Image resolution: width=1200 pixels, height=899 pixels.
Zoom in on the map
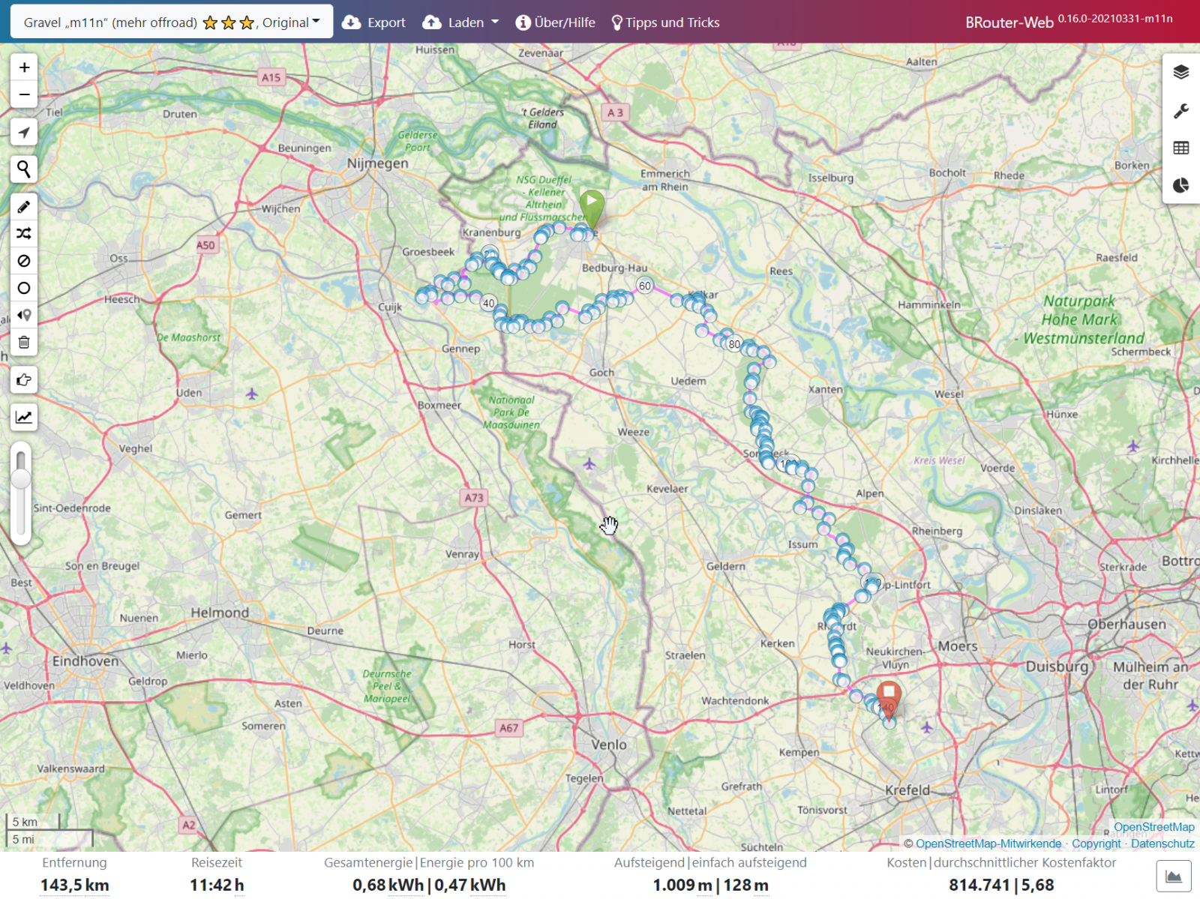point(24,67)
